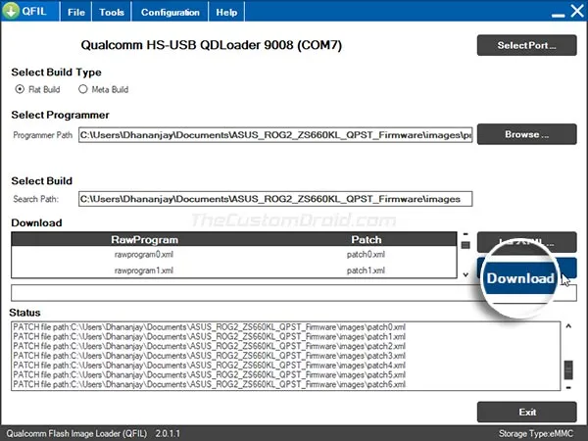Click into the Programmer Path field

(275, 135)
